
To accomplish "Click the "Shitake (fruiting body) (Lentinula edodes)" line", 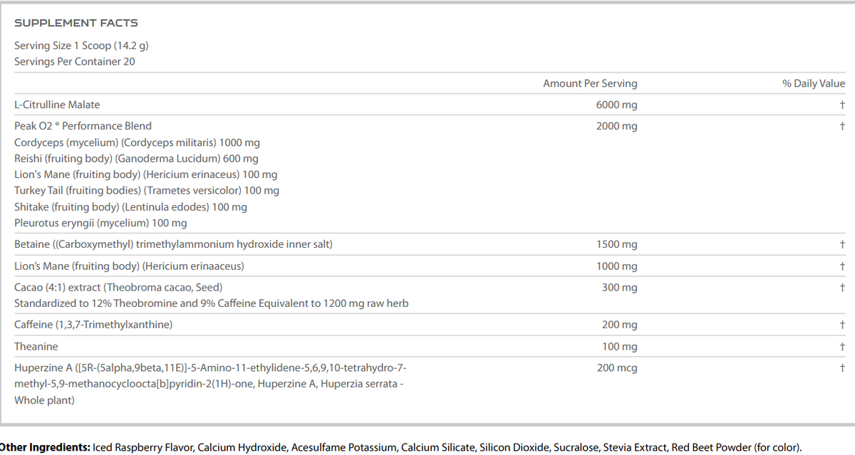I will pyautogui.click(x=130, y=207).
